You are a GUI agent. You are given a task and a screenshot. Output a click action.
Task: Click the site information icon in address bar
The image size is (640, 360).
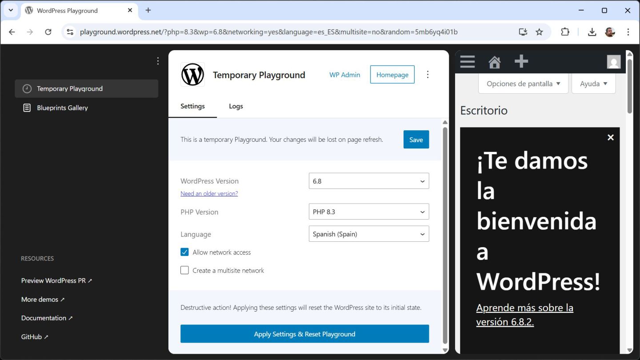click(x=70, y=32)
